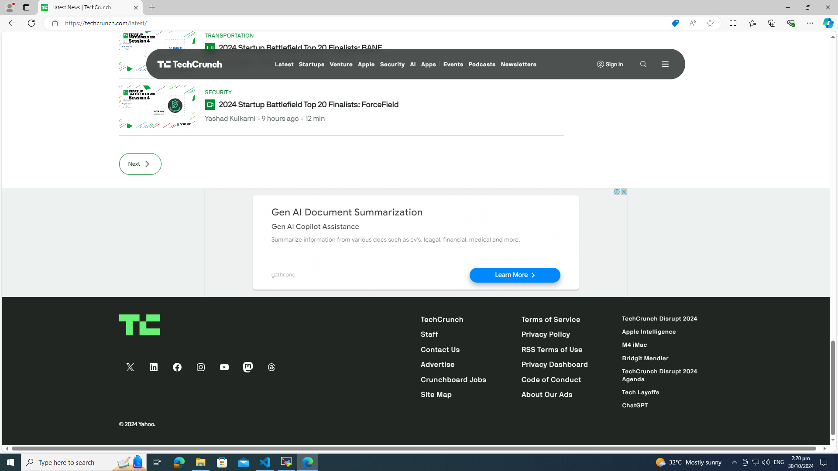Viewport: 838px width, 471px height.
Task: Open TechCrunch Threads icon
Action: click(x=271, y=367)
